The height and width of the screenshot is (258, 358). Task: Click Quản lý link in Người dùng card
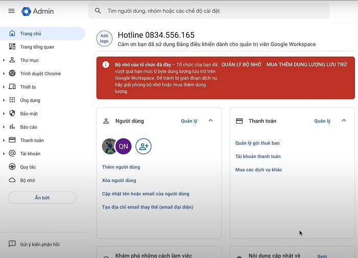(189, 121)
